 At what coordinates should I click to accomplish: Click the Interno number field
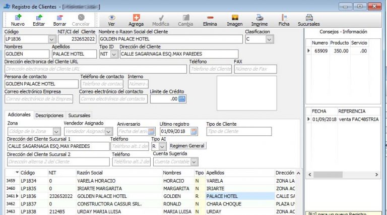tap(138, 84)
